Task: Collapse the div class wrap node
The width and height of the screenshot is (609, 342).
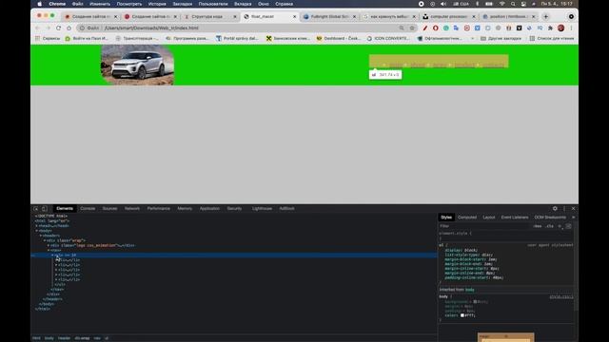Action: click(x=45, y=240)
